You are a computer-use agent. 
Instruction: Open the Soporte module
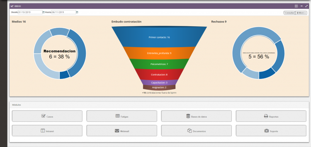pyautogui.click(x=271, y=131)
